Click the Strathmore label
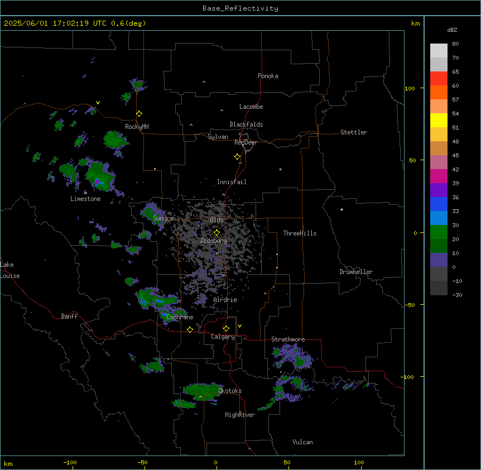This screenshot has width=481, height=470. tap(288, 339)
